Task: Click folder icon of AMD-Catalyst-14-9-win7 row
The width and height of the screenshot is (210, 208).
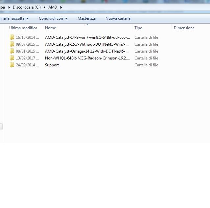Action: (x=12, y=37)
